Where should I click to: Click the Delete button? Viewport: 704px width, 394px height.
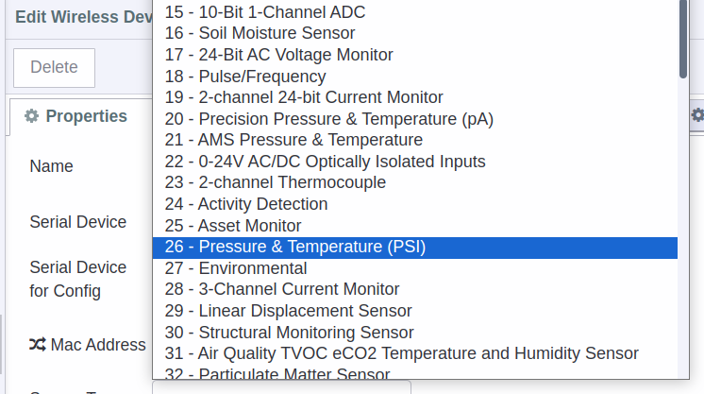click(55, 67)
